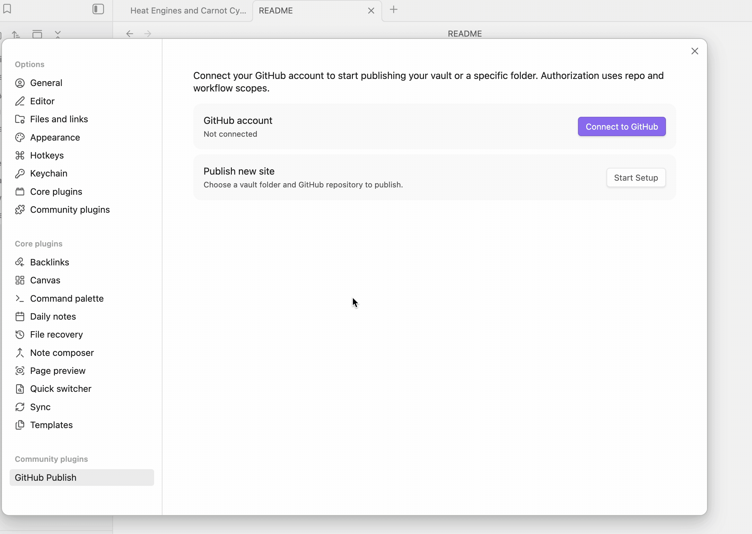Click the File recovery clock icon
The width and height of the screenshot is (752, 534).
tap(20, 334)
